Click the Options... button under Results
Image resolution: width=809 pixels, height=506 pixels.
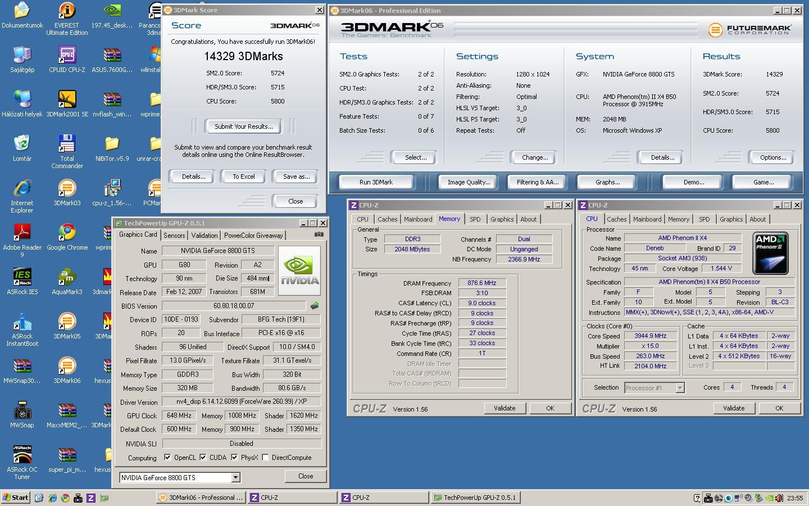click(x=773, y=157)
